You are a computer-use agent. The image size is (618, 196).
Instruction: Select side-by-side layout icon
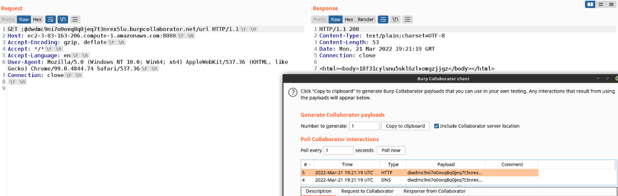[x=590, y=5]
